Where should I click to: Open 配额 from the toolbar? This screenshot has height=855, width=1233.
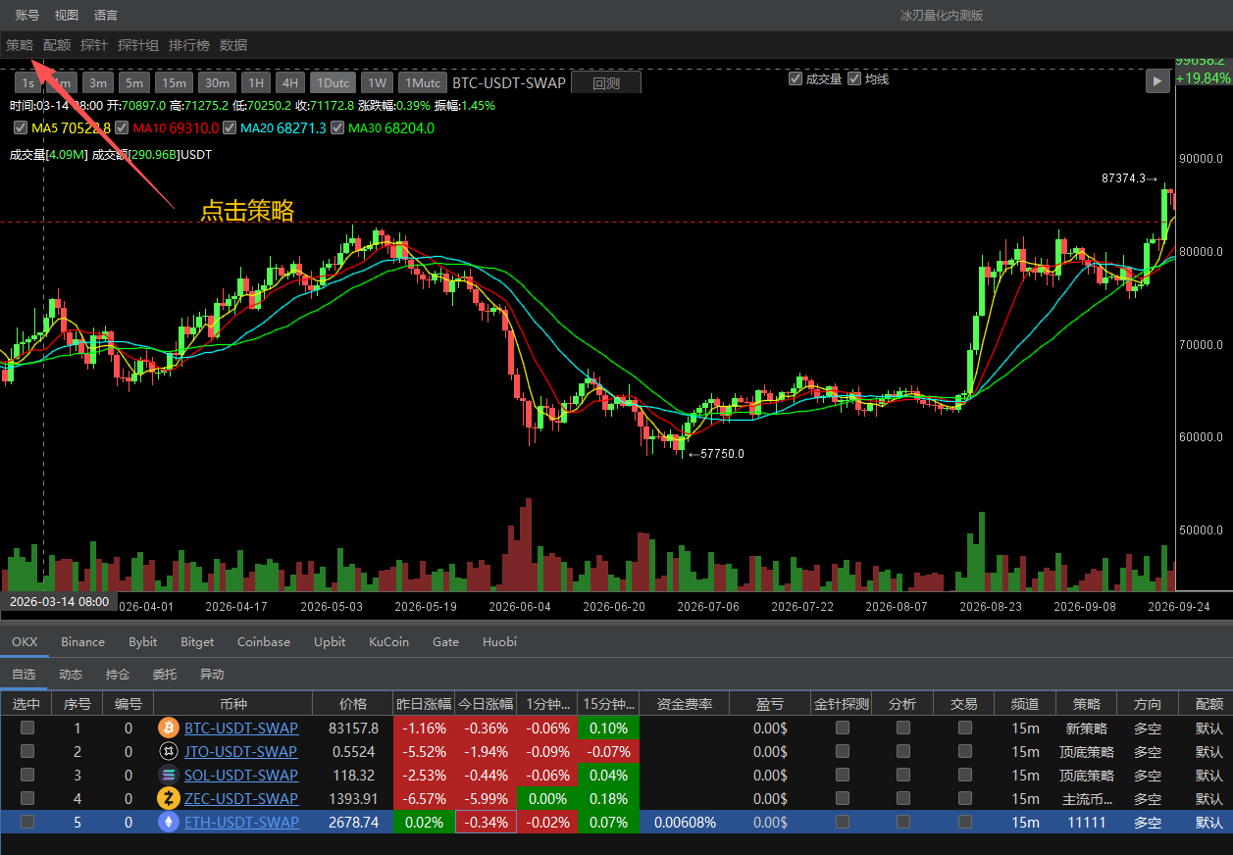(57, 45)
